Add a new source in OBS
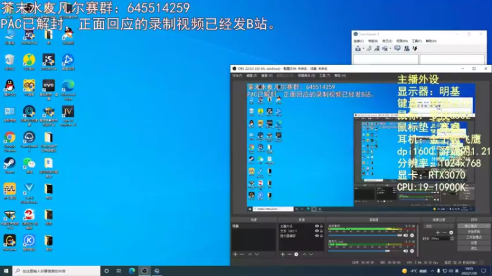This screenshot has width=492, height=276. (283, 255)
